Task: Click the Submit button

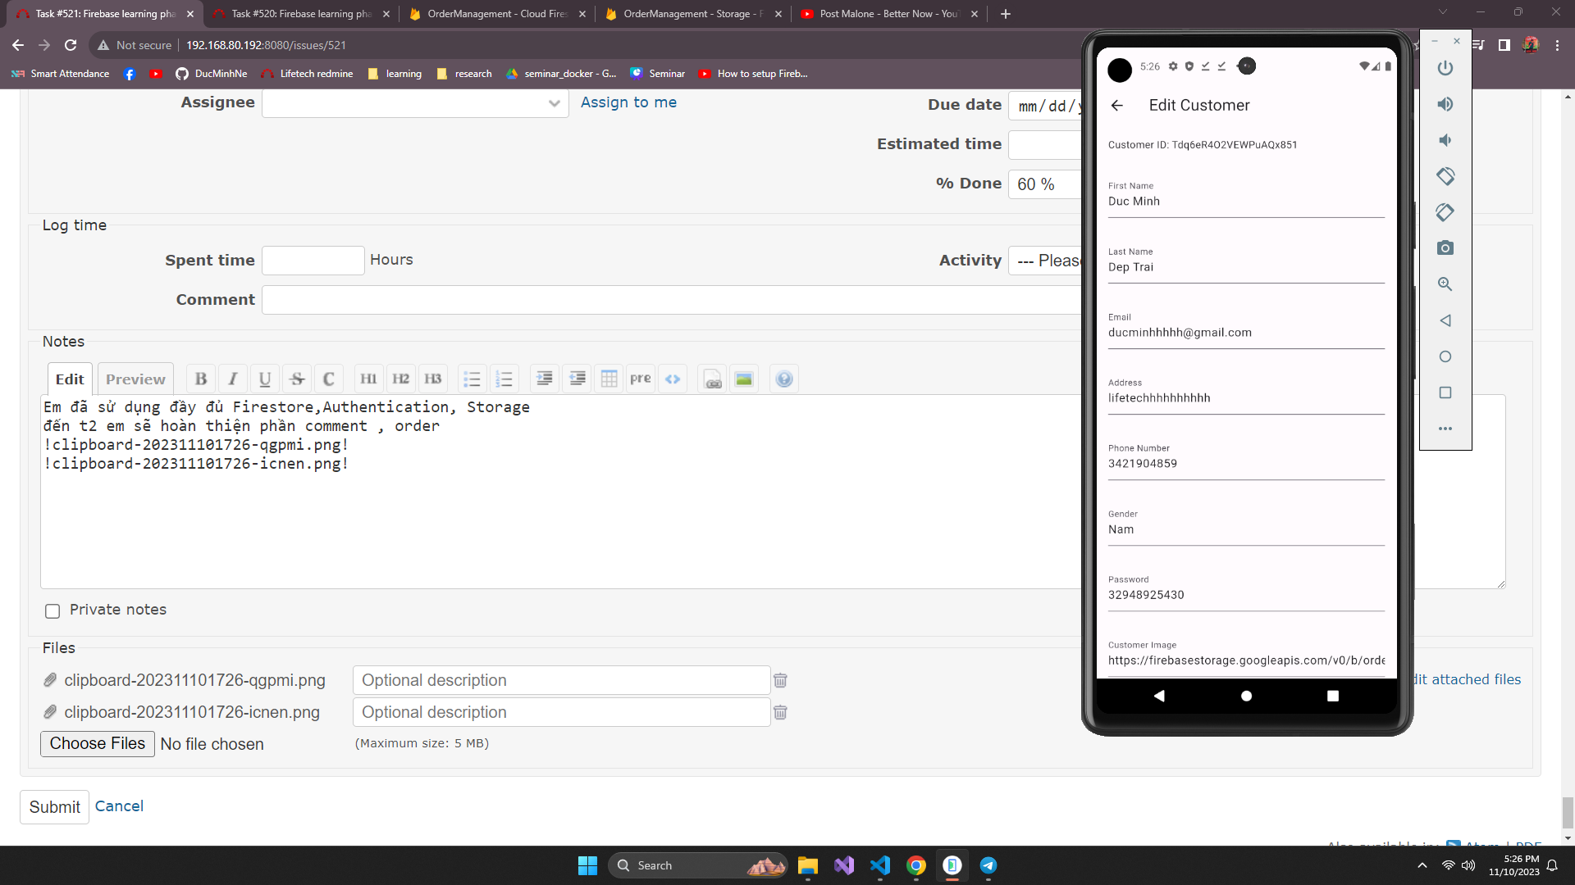Action: coord(54,807)
